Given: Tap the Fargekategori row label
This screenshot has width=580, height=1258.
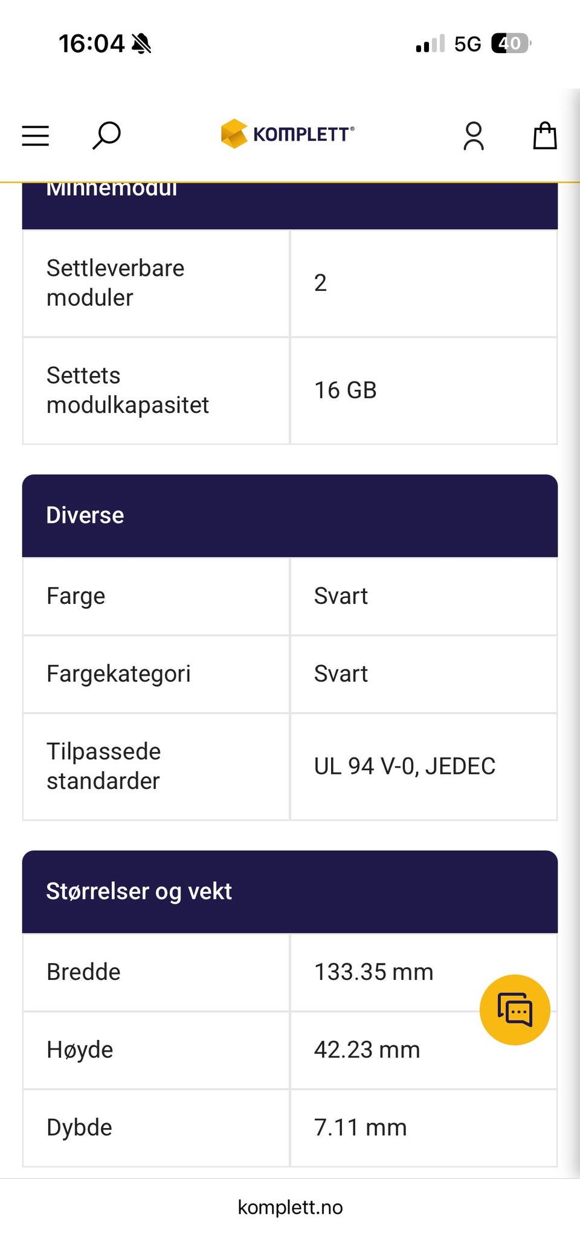Looking at the screenshot, I should click(118, 674).
